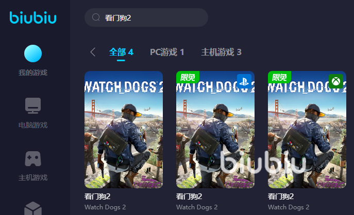Open console games (主机游戏) gamepad icon
This screenshot has width=354, height=215.
[x=33, y=158]
